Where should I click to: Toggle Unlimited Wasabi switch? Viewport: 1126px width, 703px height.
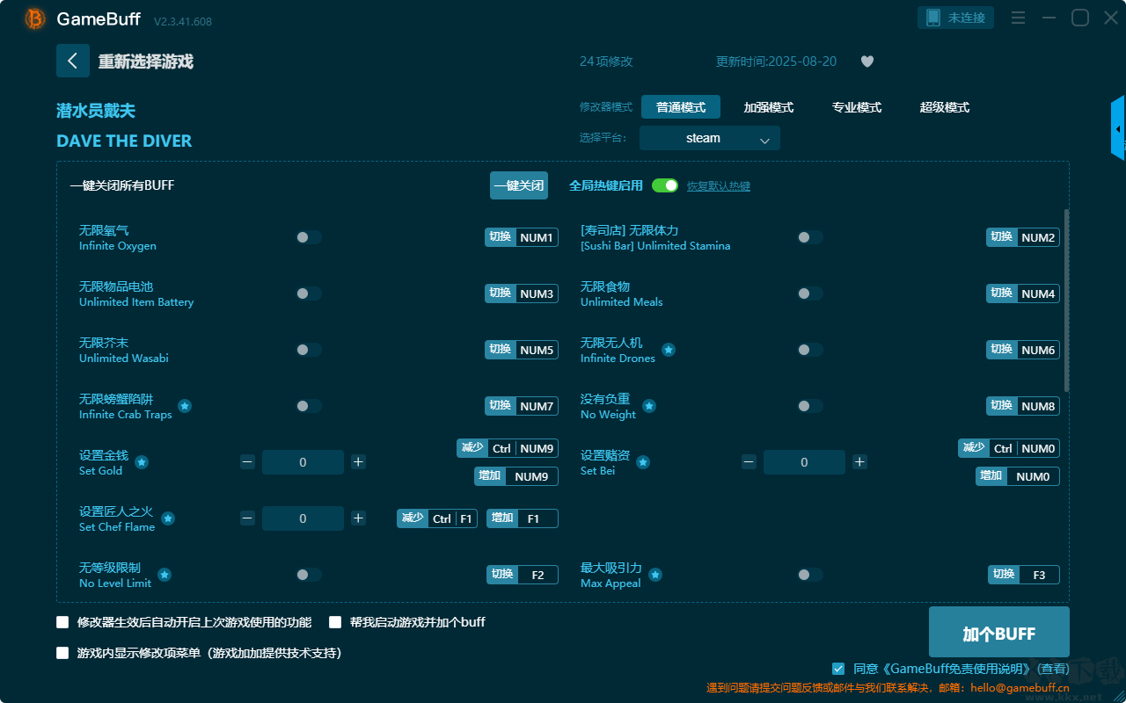tap(309, 350)
